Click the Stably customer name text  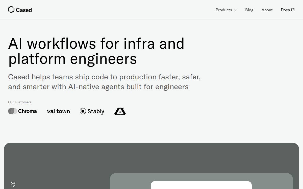96,111
